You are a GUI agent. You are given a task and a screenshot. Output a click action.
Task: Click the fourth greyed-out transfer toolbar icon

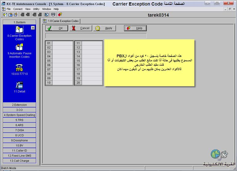(40, 15)
